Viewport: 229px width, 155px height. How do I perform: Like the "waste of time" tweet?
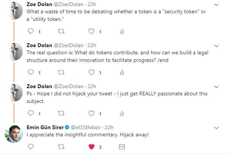click(x=91, y=32)
